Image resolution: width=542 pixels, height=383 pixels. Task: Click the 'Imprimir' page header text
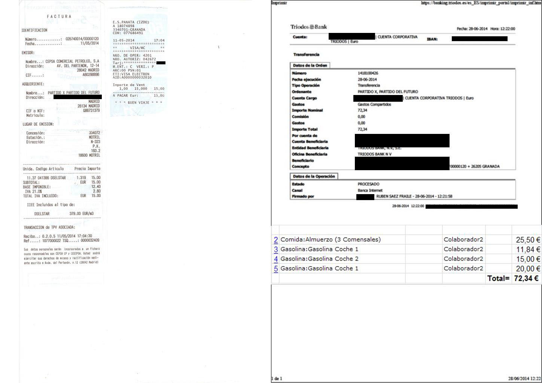(x=279, y=3)
